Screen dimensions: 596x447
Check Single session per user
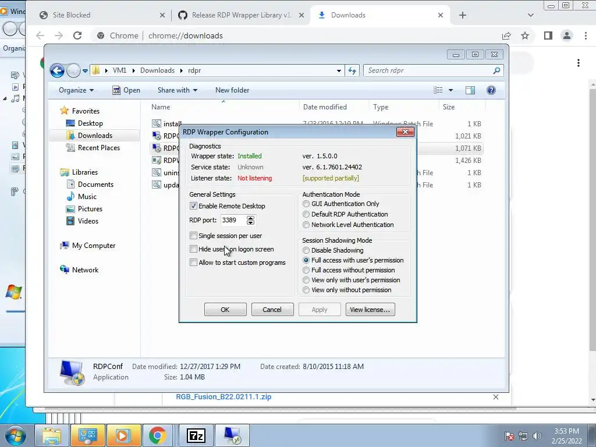pyautogui.click(x=193, y=236)
